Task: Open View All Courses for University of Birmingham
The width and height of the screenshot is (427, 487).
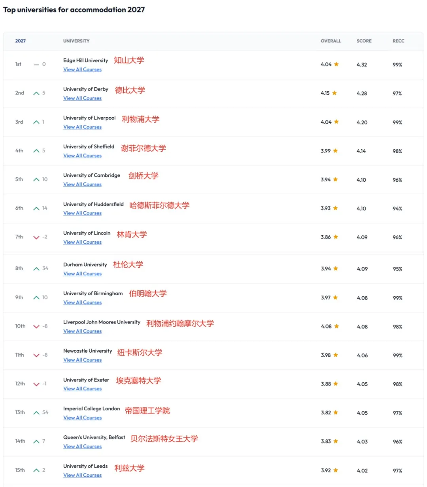Action: pyautogui.click(x=82, y=303)
